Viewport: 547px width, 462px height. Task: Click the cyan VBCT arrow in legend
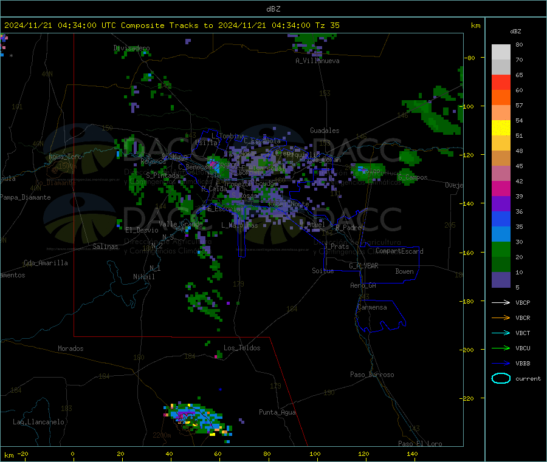501,333
